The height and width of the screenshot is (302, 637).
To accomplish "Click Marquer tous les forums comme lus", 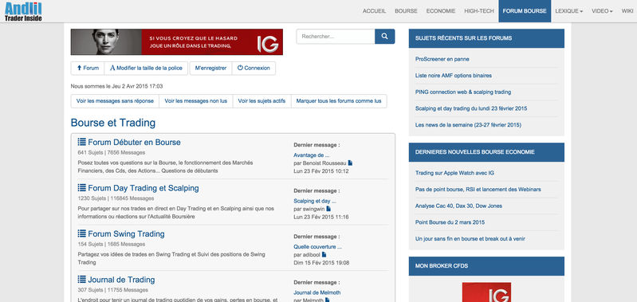I will pos(339,101).
